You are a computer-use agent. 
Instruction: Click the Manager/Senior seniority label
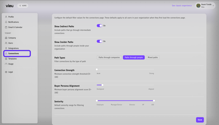116,105
